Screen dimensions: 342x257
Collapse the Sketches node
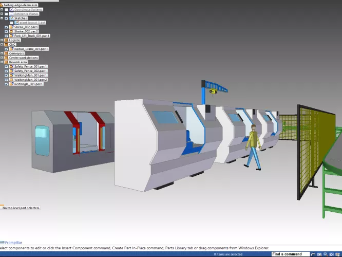pos(2,18)
